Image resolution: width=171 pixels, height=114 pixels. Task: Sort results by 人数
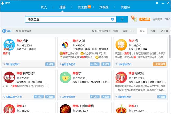click(x=153, y=31)
